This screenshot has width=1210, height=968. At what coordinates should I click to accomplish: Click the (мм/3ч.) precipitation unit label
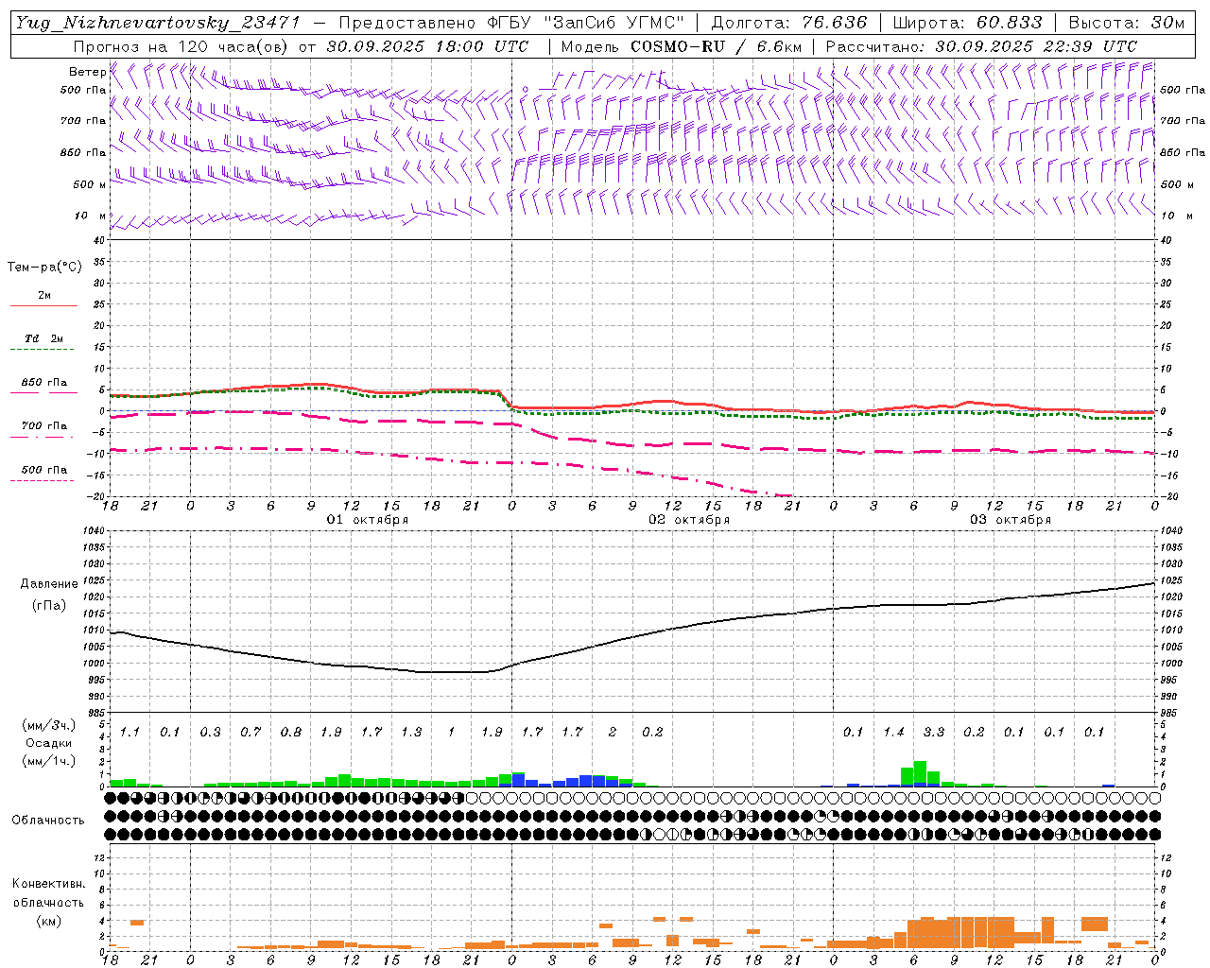tap(48, 725)
